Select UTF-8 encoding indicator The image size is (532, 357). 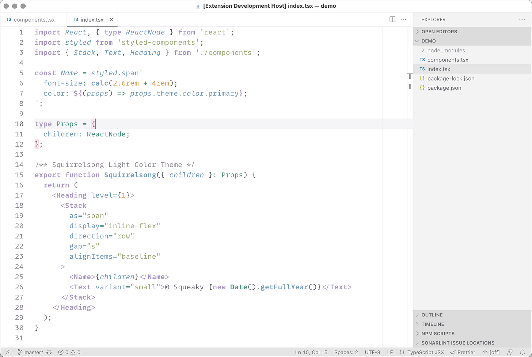372,352
